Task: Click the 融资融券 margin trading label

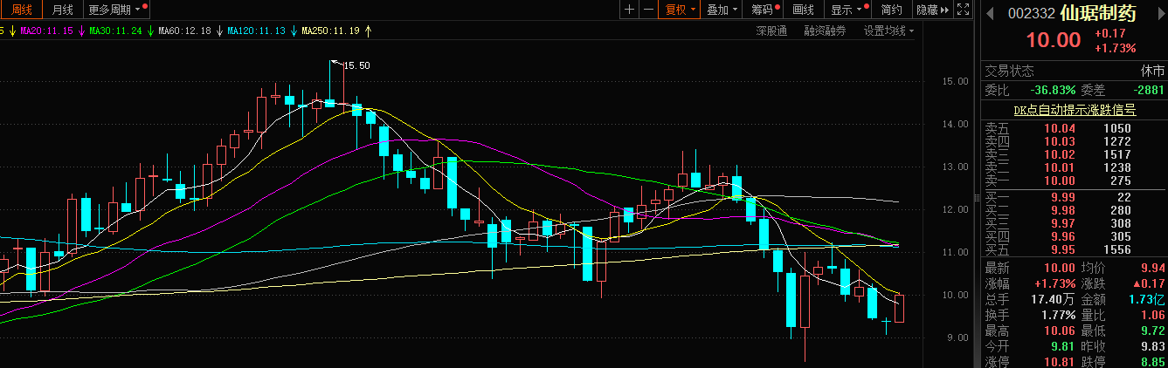Action: tap(825, 31)
